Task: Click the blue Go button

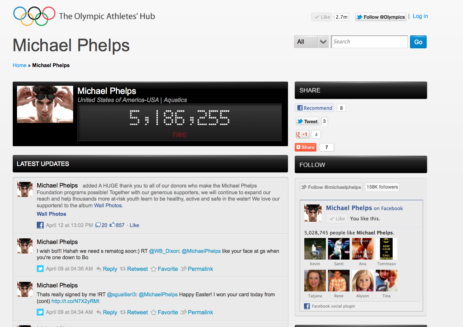Action: click(418, 42)
